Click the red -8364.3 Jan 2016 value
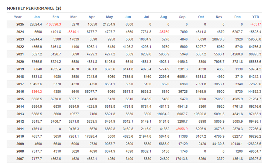 coord(36,92)
